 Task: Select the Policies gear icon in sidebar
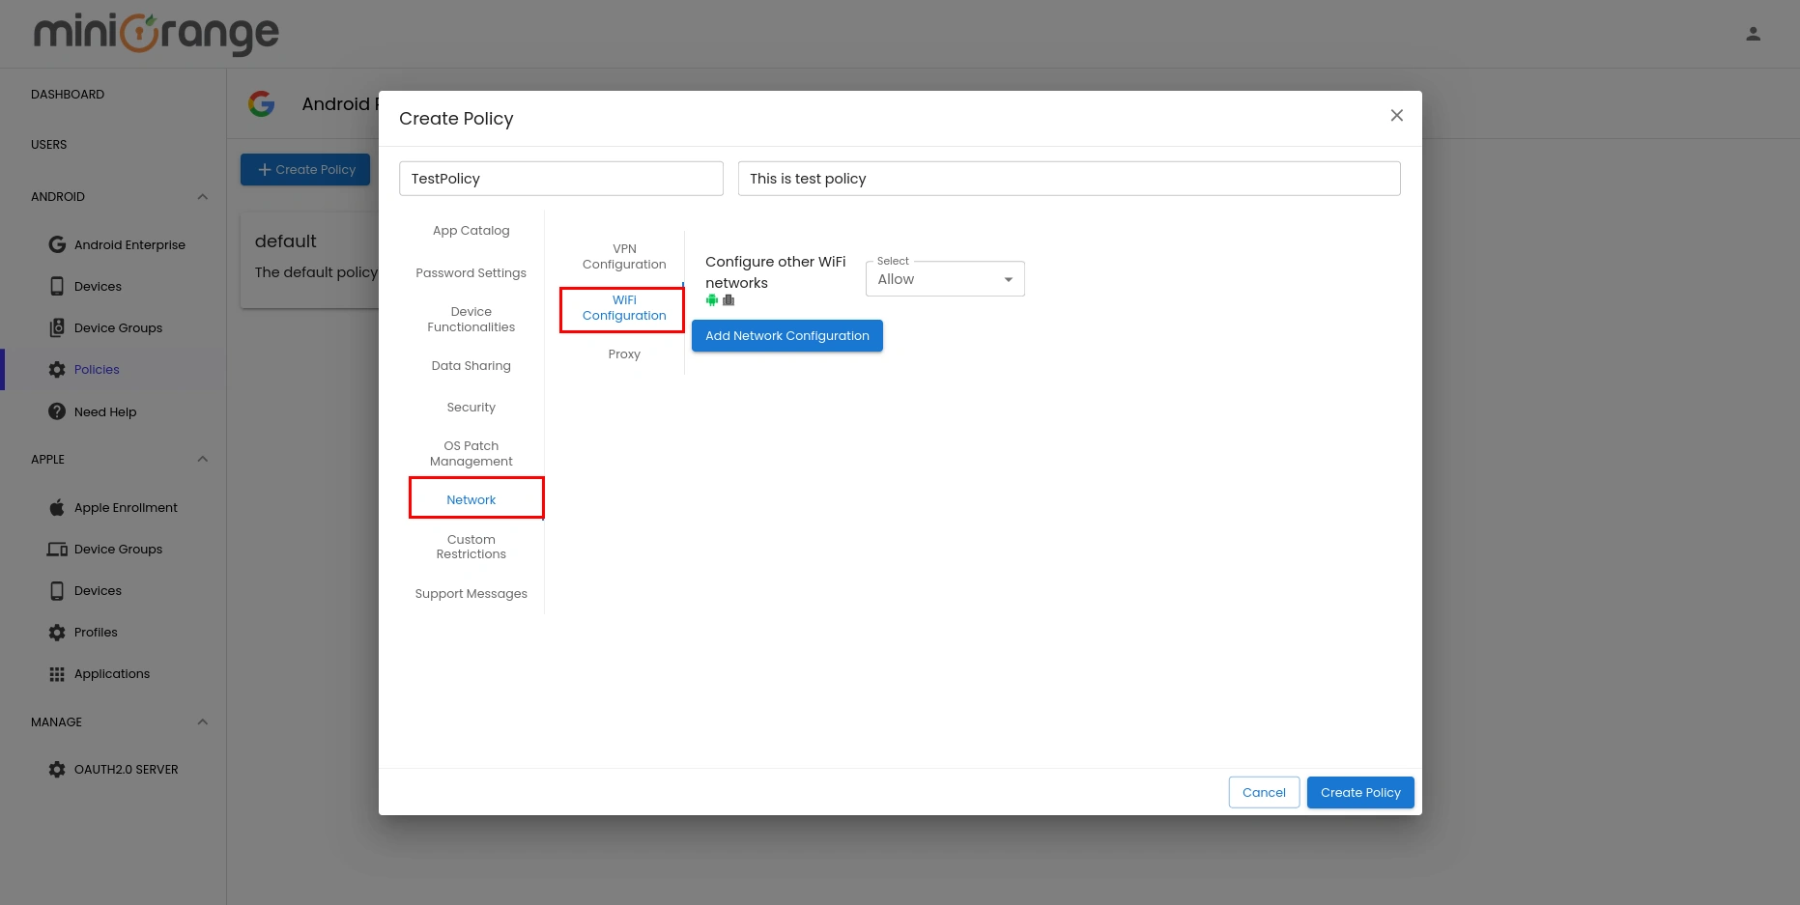coord(57,369)
